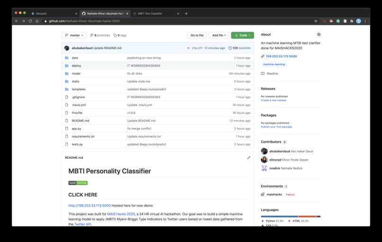Open browser extensions puzzle icon

tap(352, 21)
